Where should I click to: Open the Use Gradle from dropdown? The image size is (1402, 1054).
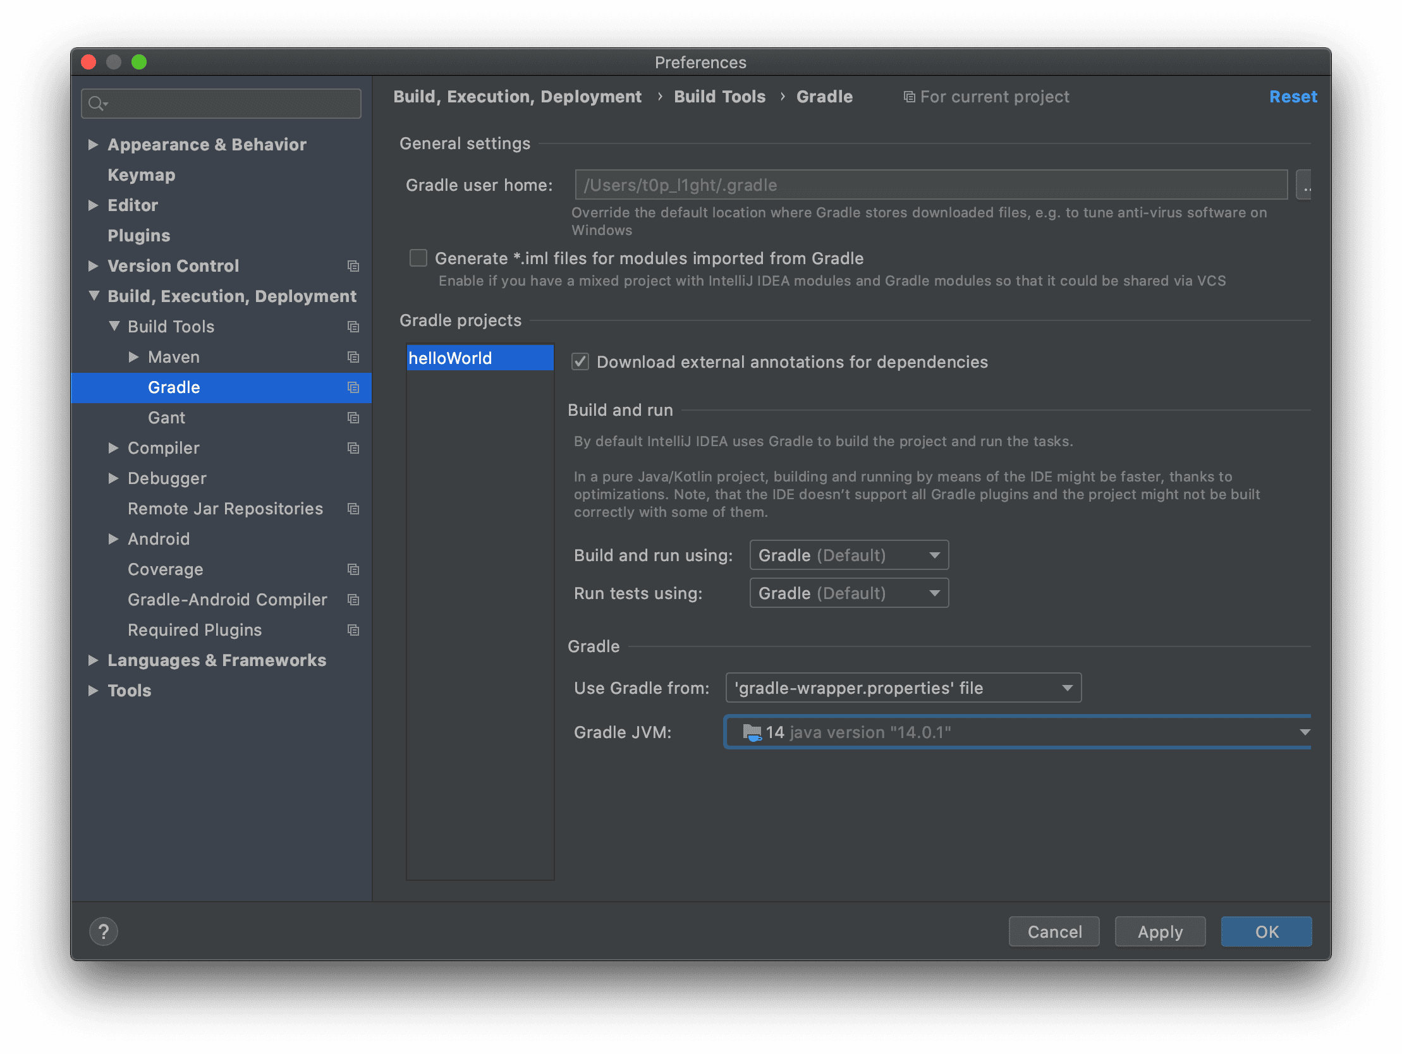pyautogui.click(x=903, y=688)
